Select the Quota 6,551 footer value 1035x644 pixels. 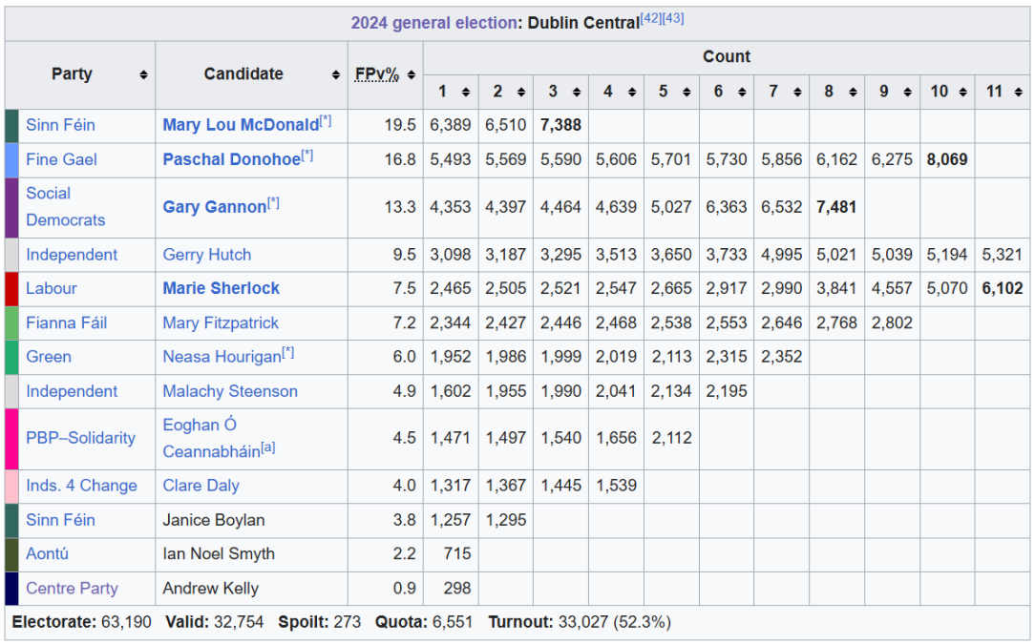pyautogui.click(x=453, y=622)
